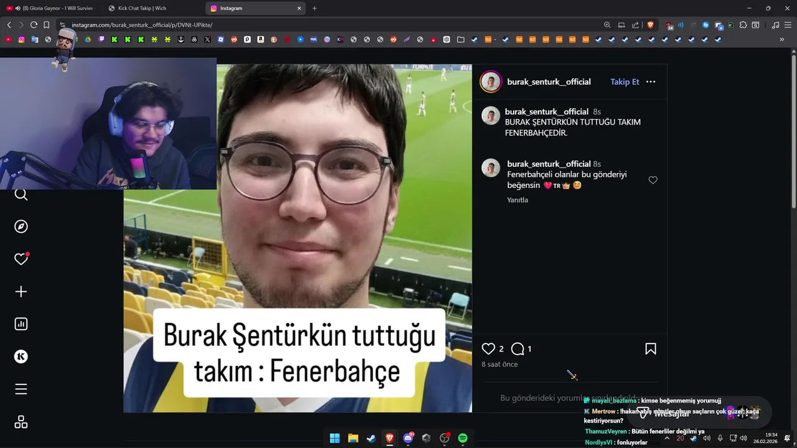
Task: Open Instagram search from the sidebar
Action: click(x=21, y=195)
